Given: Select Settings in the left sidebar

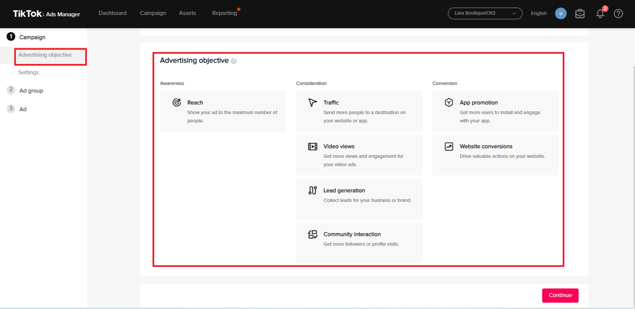Looking at the screenshot, I should 29,72.
